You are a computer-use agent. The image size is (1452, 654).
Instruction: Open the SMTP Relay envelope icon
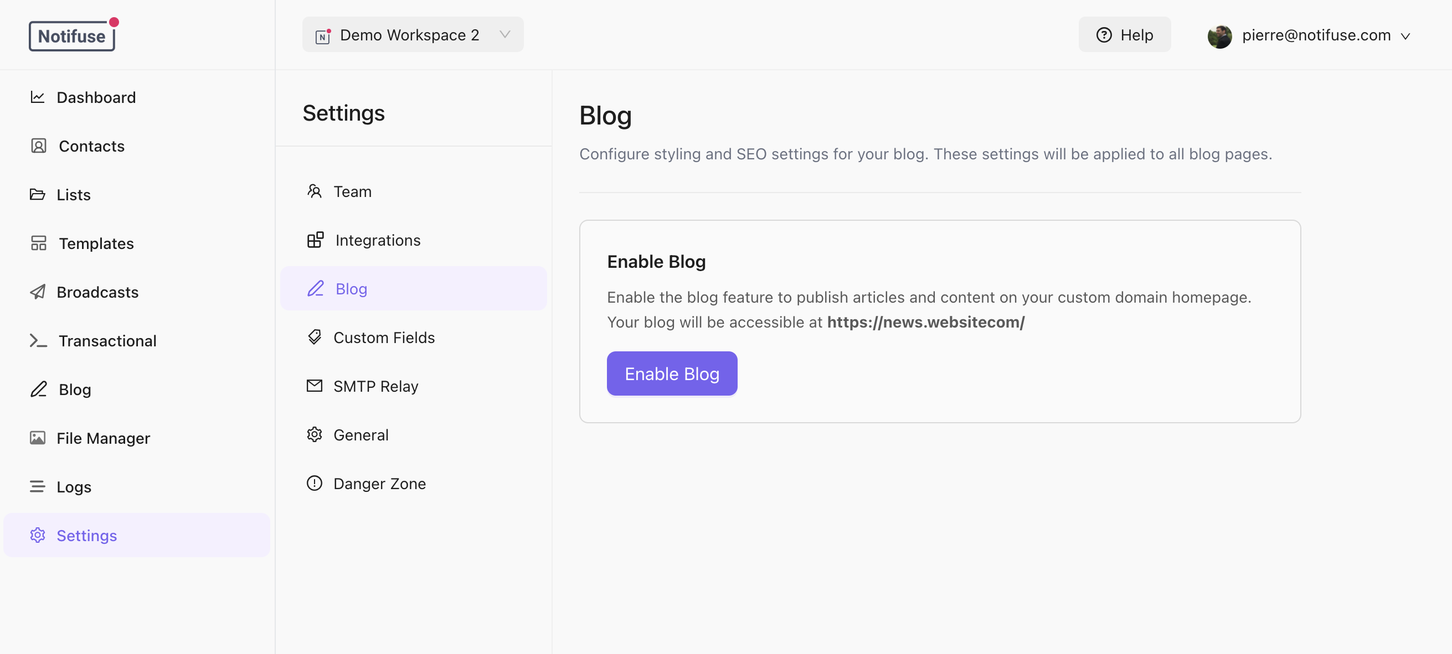(315, 386)
